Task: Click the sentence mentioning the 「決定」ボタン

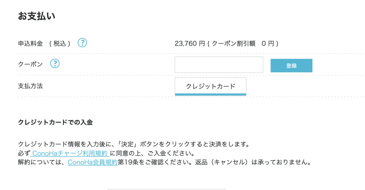Action: (134, 144)
